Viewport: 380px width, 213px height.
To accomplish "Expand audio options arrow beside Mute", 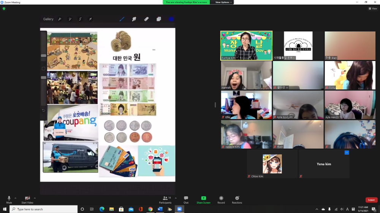I will tap(16, 198).
